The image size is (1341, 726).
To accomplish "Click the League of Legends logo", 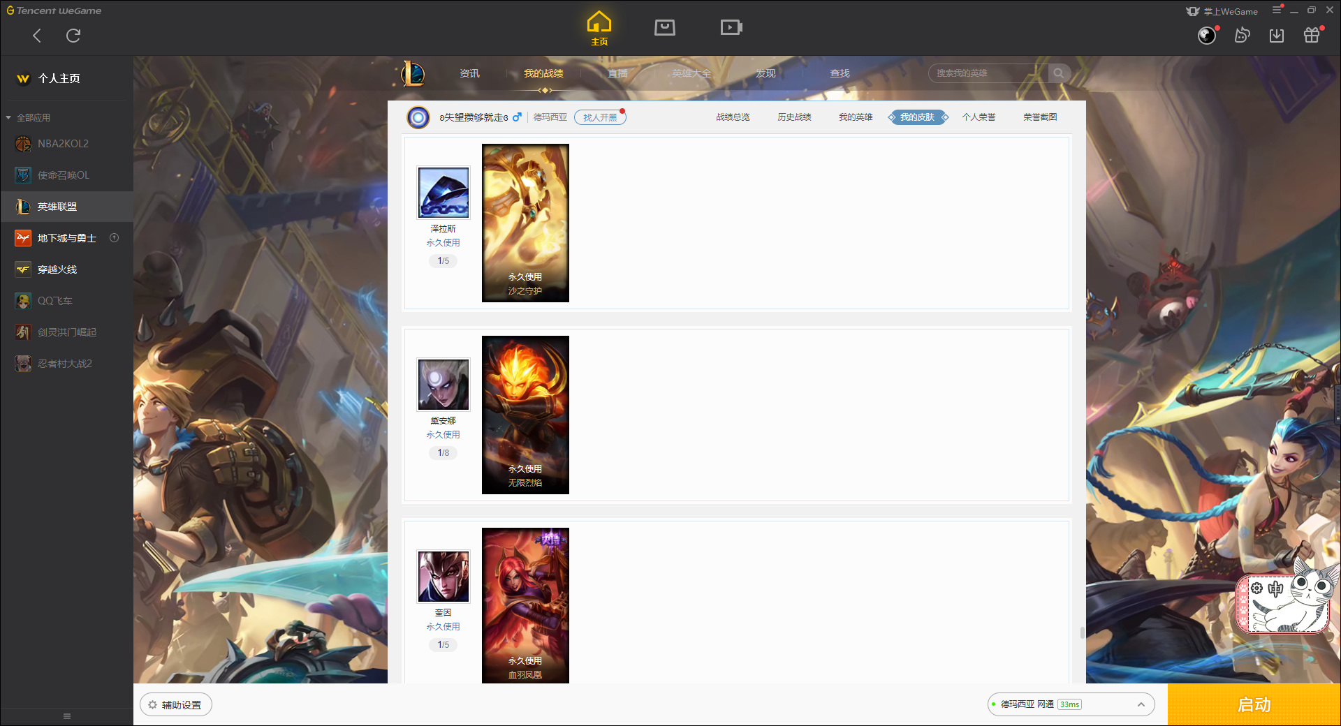I will (412, 73).
